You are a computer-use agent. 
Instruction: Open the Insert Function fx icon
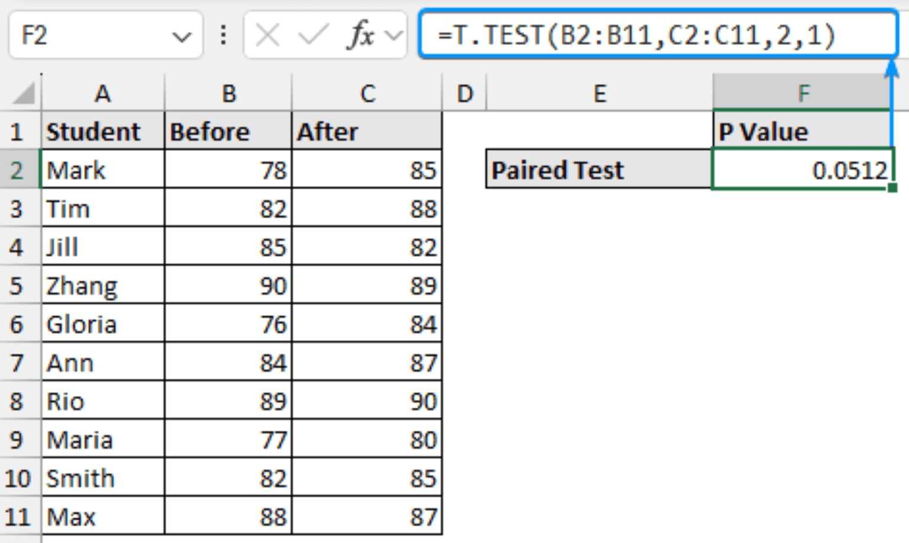pyautogui.click(x=360, y=35)
